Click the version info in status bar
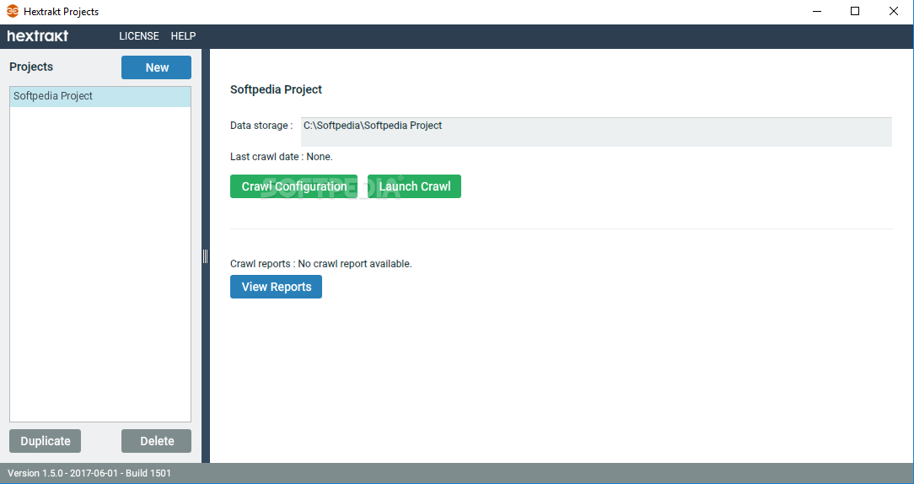This screenshot has height=484, width=914. [89, 474]
